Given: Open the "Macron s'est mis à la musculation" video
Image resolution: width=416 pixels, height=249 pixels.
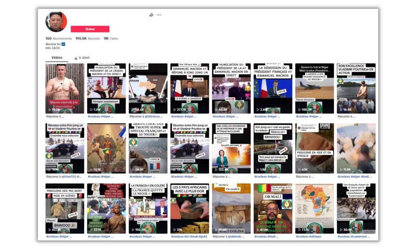Looking at the screenshot, I should point(65,88).
